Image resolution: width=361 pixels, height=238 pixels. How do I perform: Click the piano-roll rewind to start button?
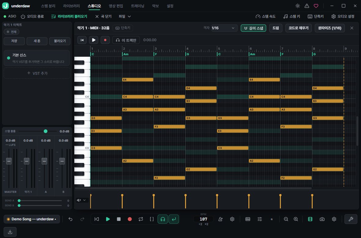(82, 40)
